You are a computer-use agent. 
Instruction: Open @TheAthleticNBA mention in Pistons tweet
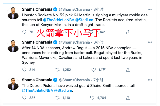click(38, 90)
